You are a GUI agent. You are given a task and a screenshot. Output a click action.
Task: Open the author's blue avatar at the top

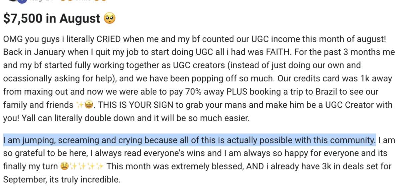pyautogui.click(x=21, y=1)
